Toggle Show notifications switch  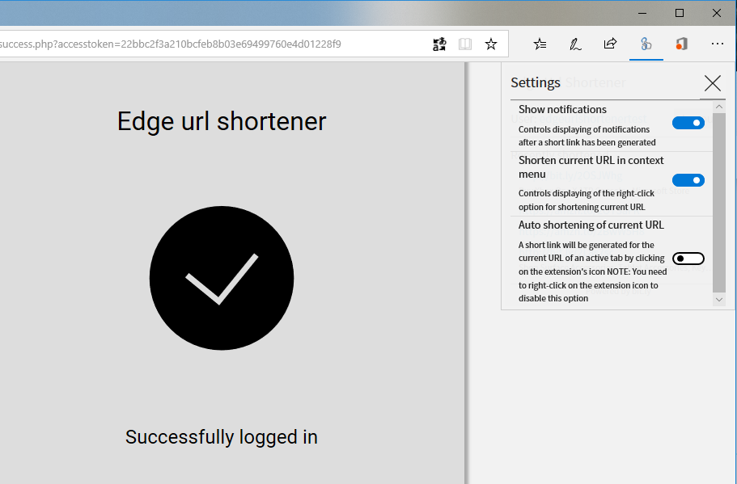coord(688,123)
